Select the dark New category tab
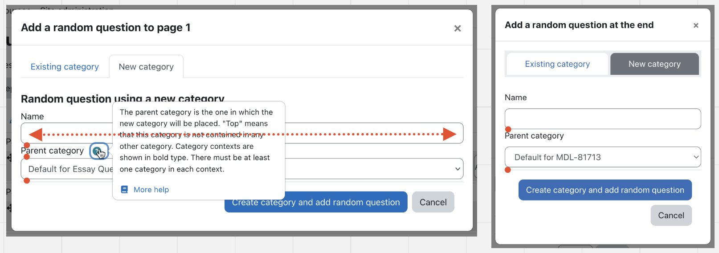 (654, 64)
